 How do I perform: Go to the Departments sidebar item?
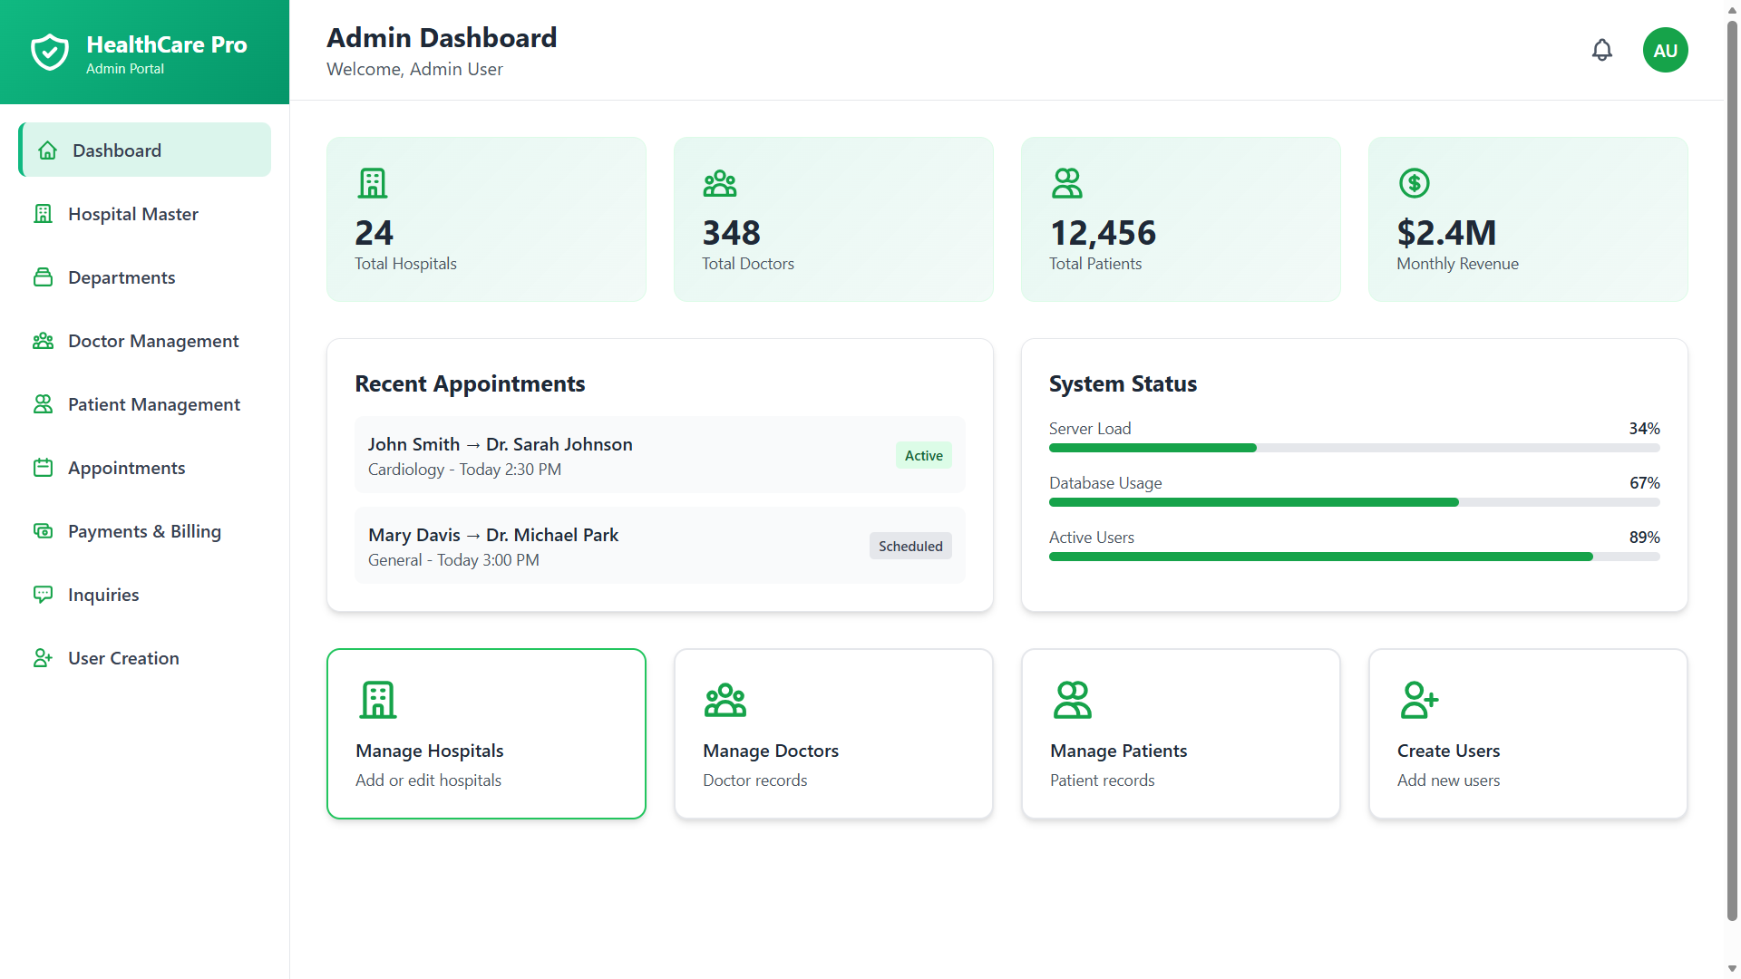tap(122, 277)
